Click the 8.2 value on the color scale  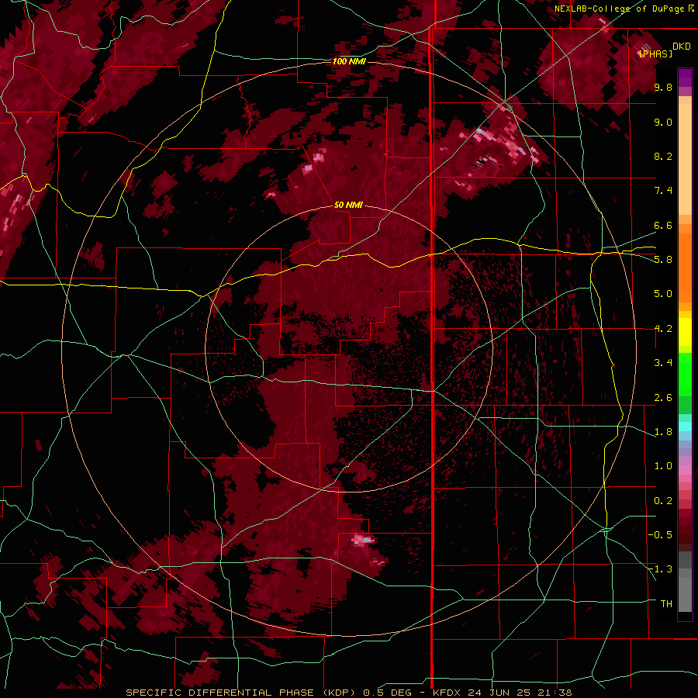pos(663,156)
